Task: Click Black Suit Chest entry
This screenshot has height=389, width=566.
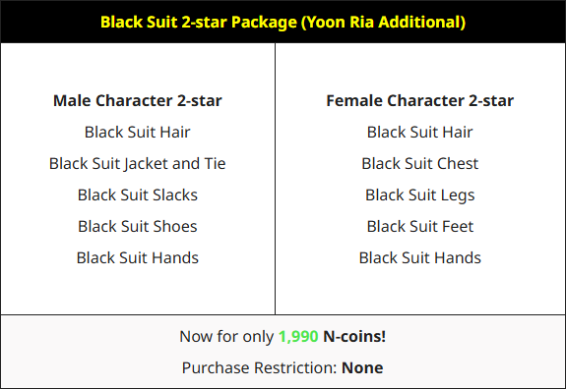Action: point(419,163)
